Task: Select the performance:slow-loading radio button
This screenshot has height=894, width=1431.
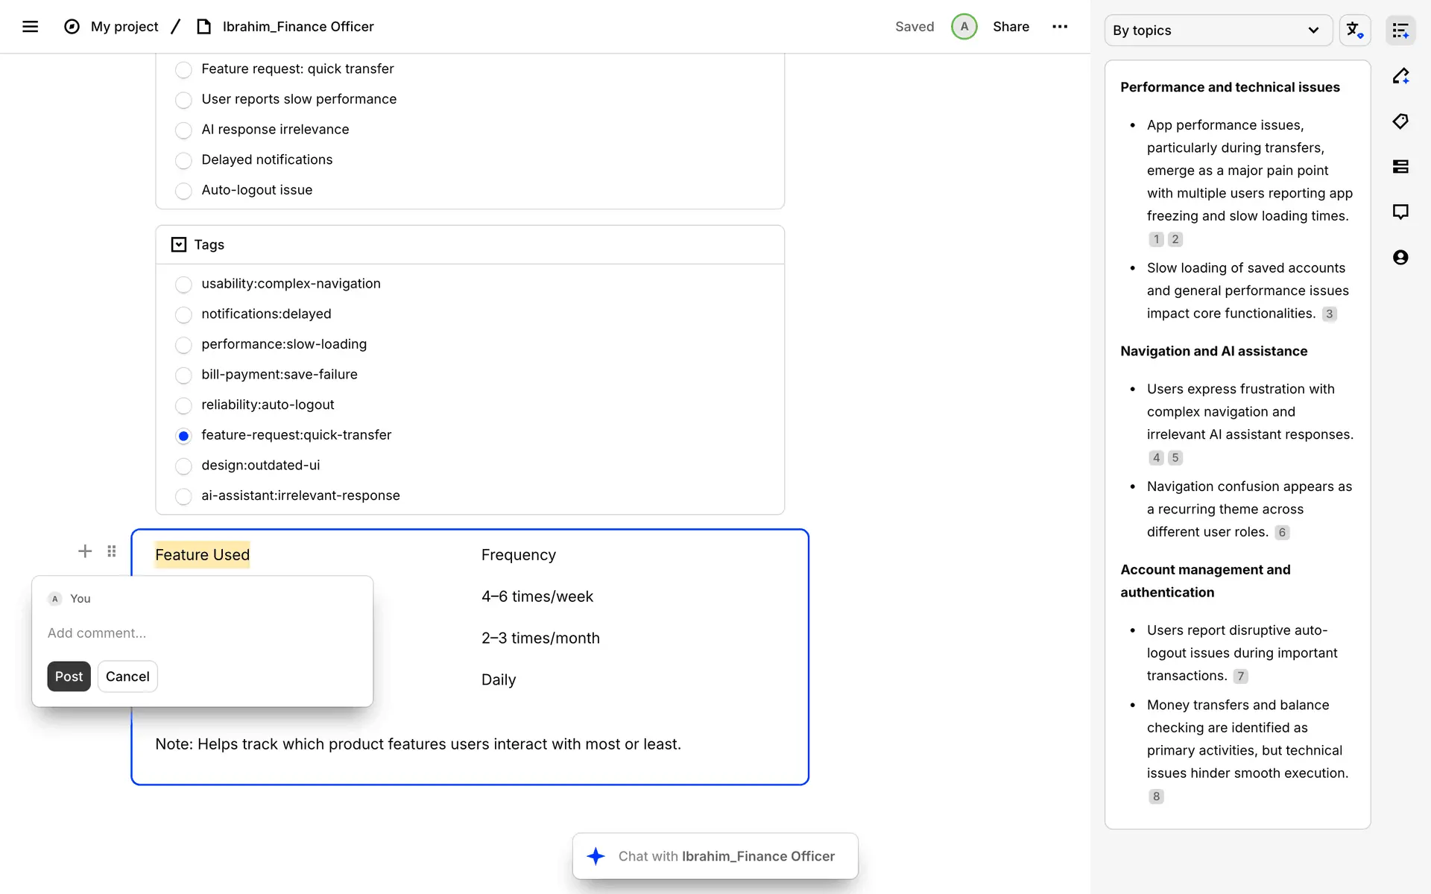Action: 183,345
